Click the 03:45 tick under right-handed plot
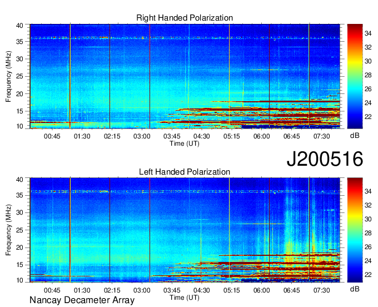This screenshot has height=307, width=378. [x=172, y=136]
